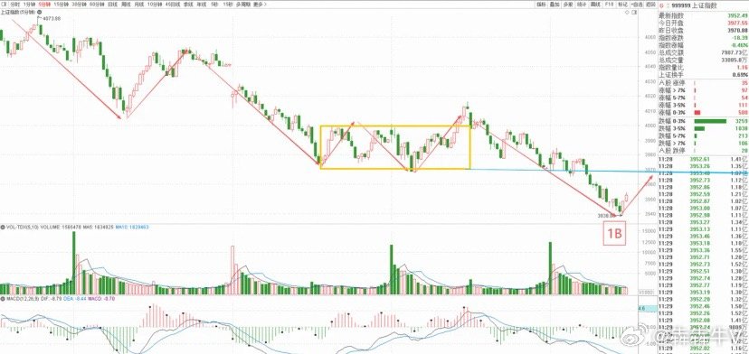Click the 返回 back button
749x354 pixels.
(650, 5)
